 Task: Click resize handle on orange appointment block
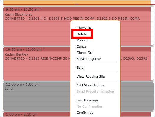point(77,4)
